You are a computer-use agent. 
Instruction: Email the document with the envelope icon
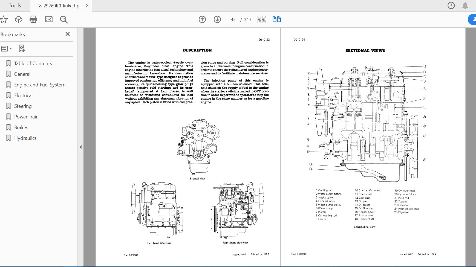coord(48,19)
